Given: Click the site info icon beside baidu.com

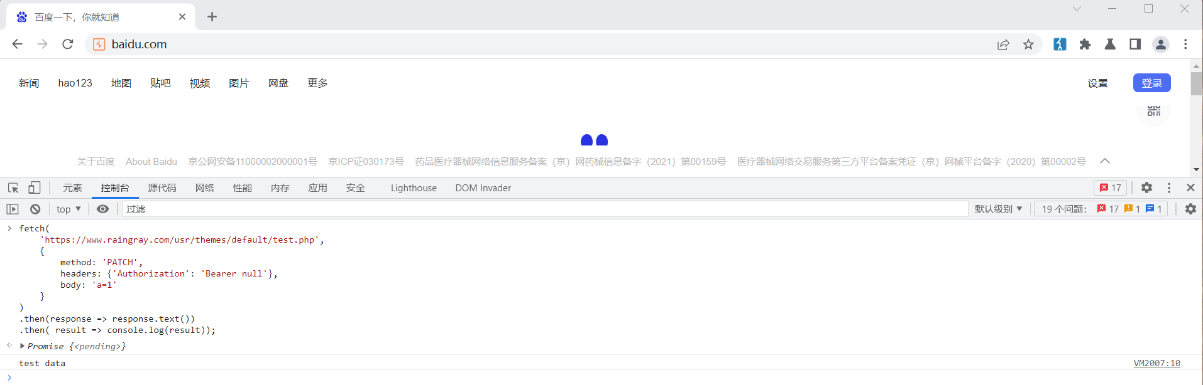Looking at the screenshot, I should point(99,44).
